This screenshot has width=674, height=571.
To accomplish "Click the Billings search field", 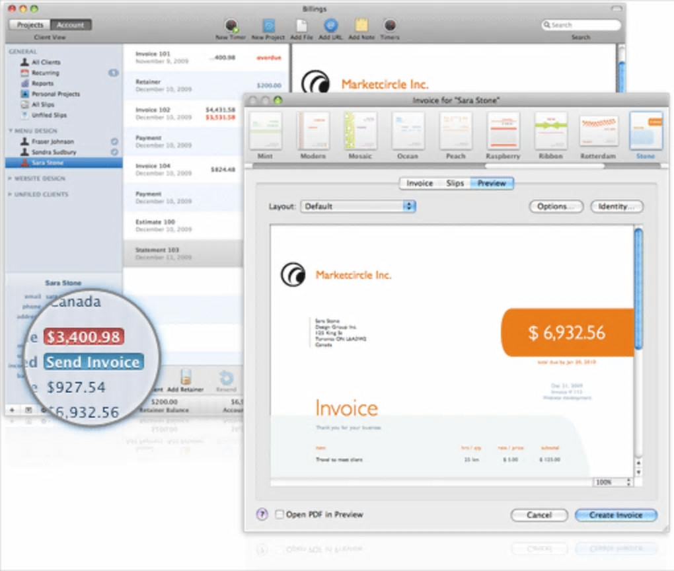I will tap(581, 25).
